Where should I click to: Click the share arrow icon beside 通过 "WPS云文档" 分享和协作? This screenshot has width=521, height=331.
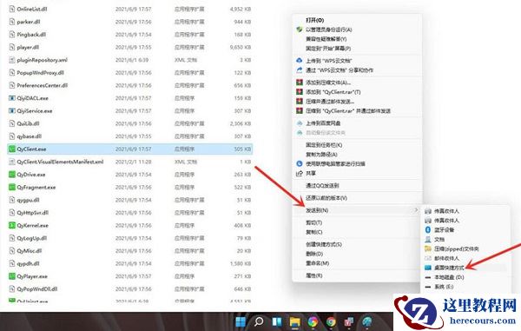(x=300, y=70)
